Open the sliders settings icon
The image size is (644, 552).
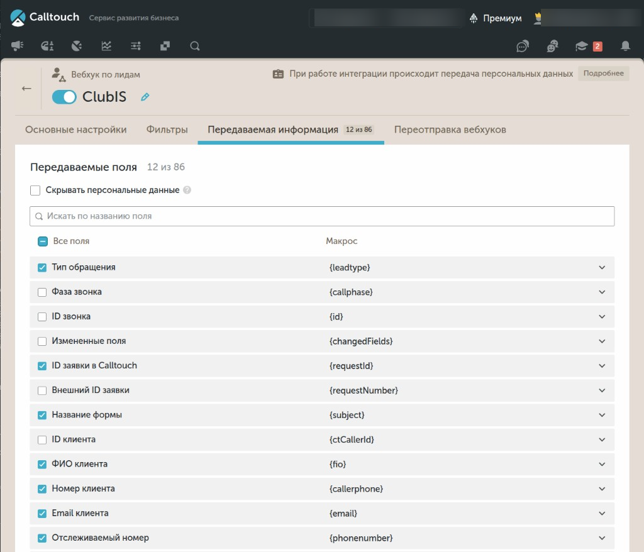click(136, 46)
